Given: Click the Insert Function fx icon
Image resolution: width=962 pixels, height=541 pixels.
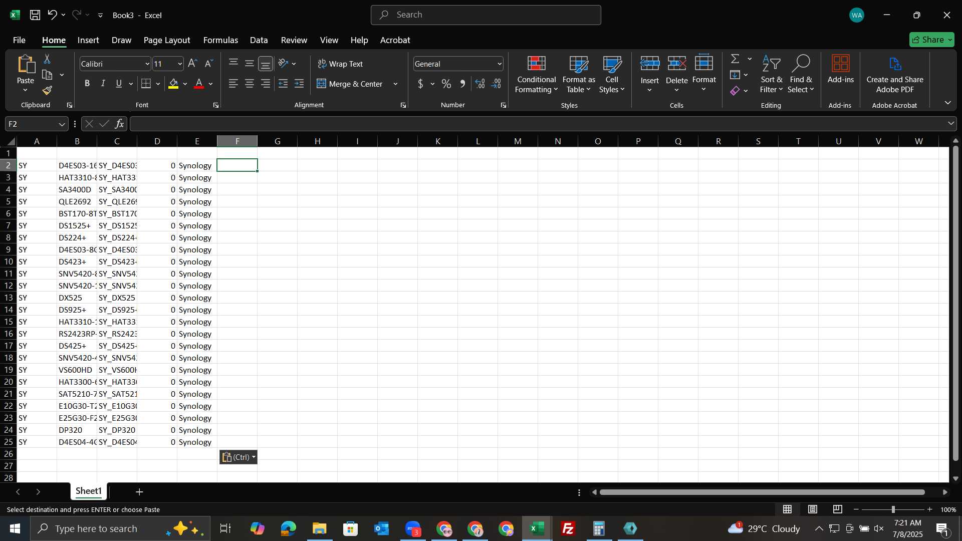Looking at the screenshot, I should point(119,124).
